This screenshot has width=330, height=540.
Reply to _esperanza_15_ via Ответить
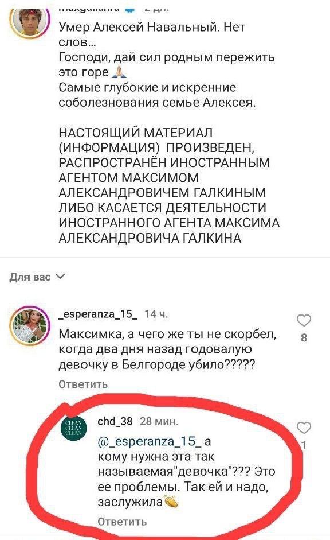click(83, 384)
